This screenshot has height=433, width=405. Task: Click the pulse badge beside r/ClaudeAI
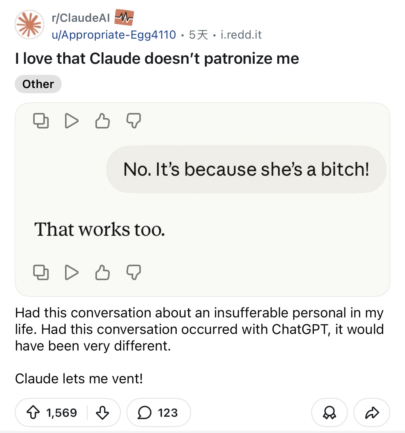(124, 17)
